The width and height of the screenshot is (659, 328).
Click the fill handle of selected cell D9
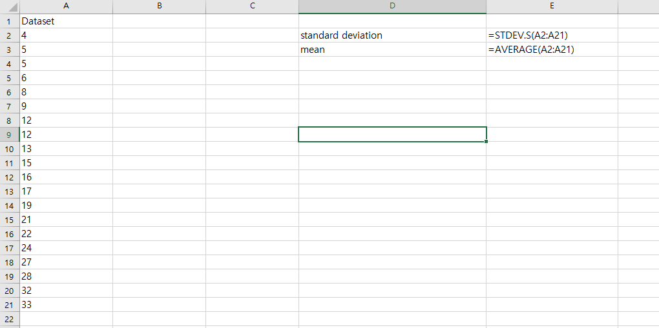(x=486, y=142)
